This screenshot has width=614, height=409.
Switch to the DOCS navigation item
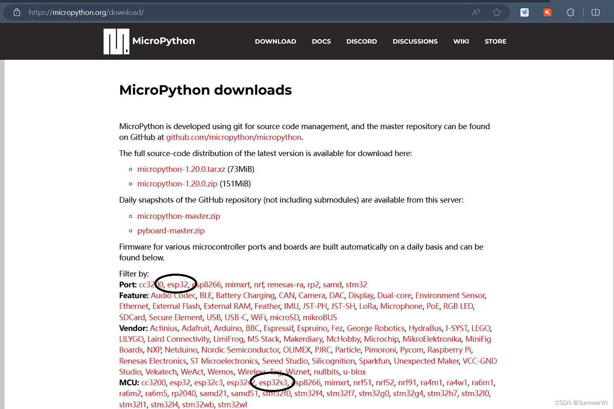pos(321,41)
